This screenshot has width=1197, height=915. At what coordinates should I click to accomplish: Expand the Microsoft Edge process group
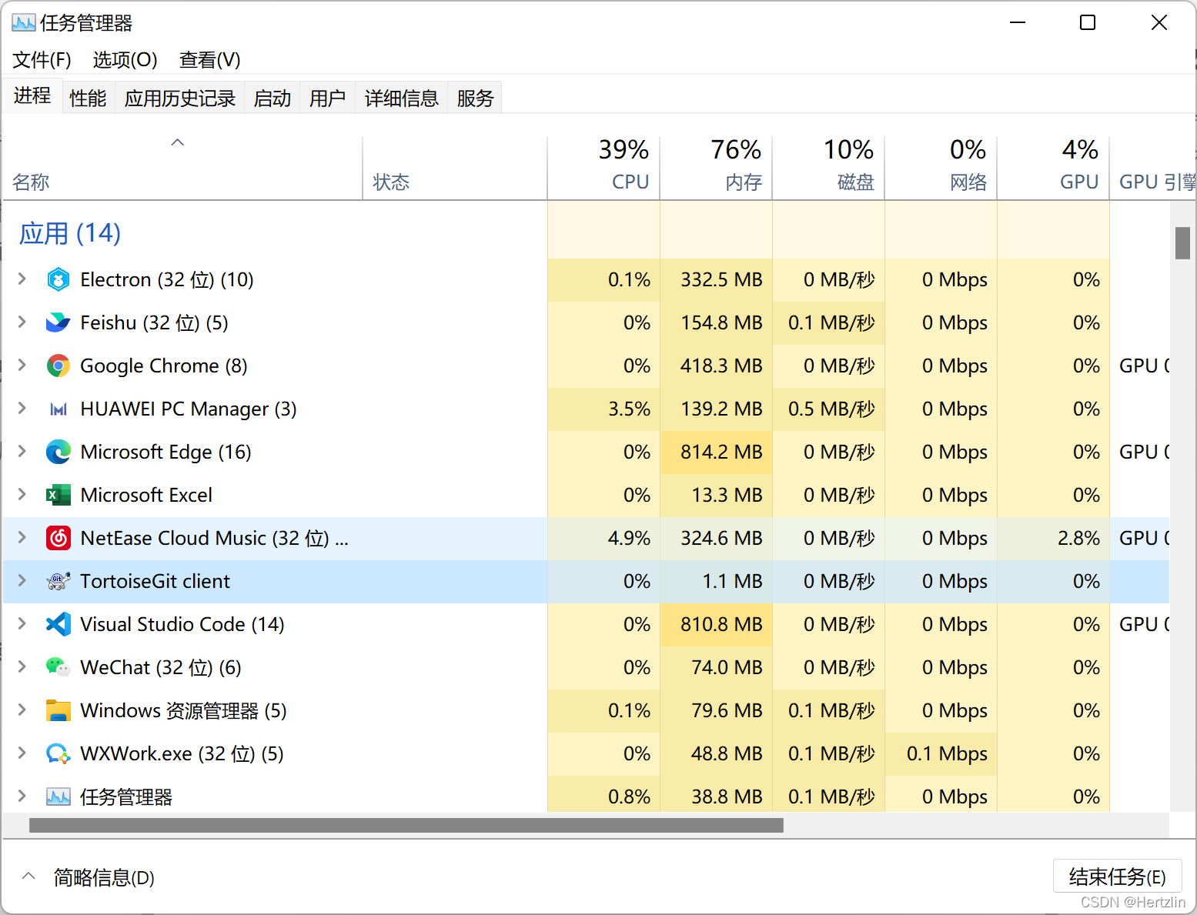[22, 451]
